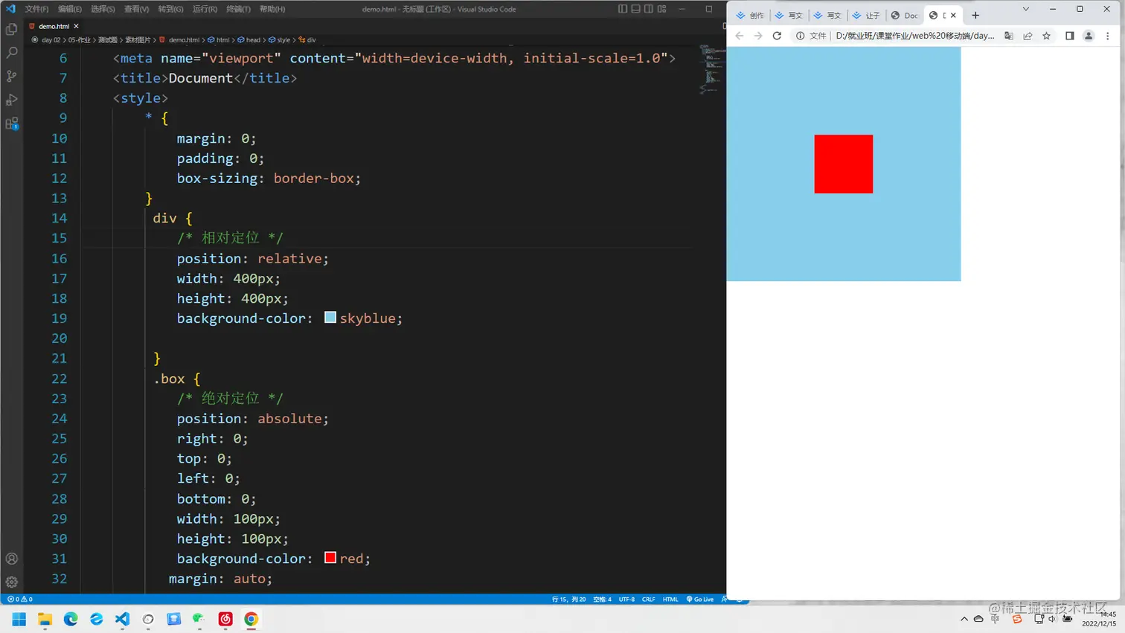Click the '测试题' breadcrumb
The width and height of the screenshot is (1125, 633).
[x=108, y=40]
